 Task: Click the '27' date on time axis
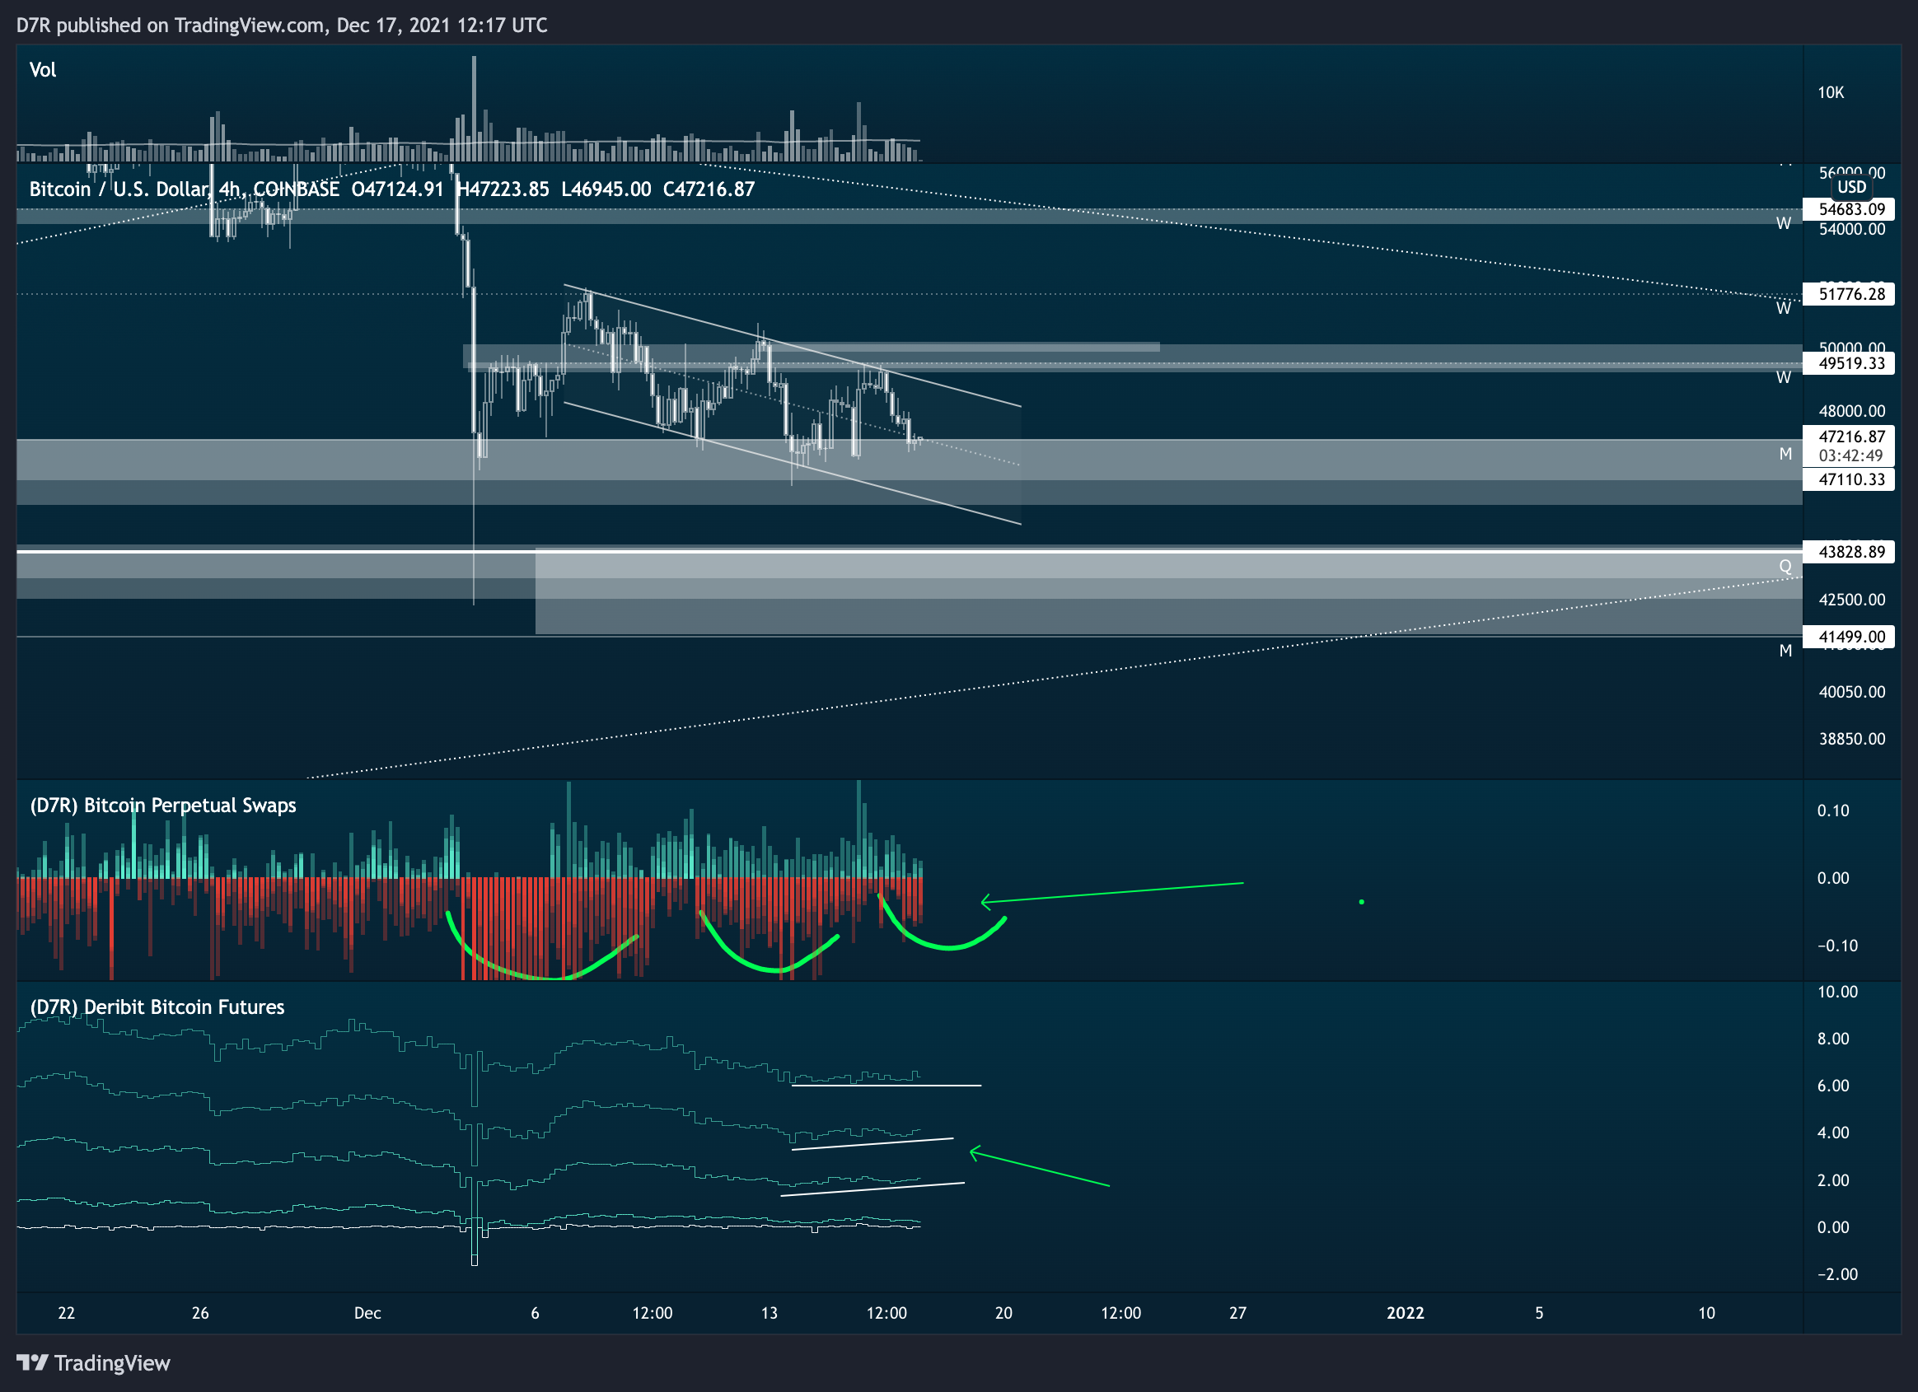pyautogui.click(x=1238, y=1314)
